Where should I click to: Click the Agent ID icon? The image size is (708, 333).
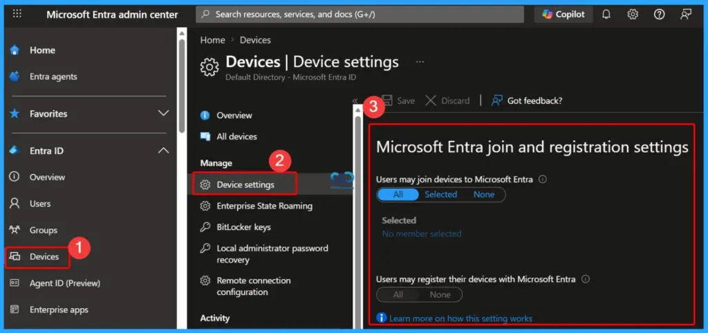click(15, 283)
